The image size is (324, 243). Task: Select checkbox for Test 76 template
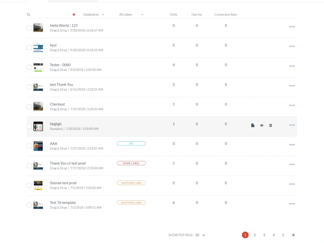click(x=29, y=205)
